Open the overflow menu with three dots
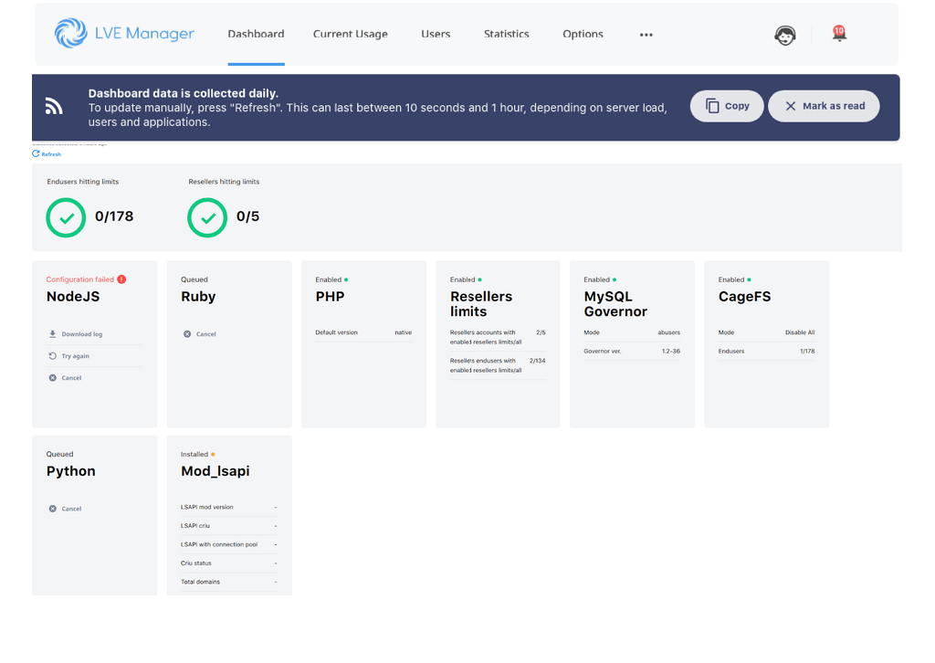 [646, 35]
